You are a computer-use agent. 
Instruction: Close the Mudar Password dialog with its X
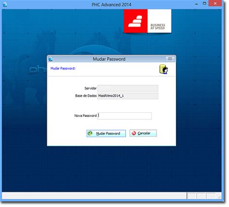pyautogui.click(x=170, y=59)
